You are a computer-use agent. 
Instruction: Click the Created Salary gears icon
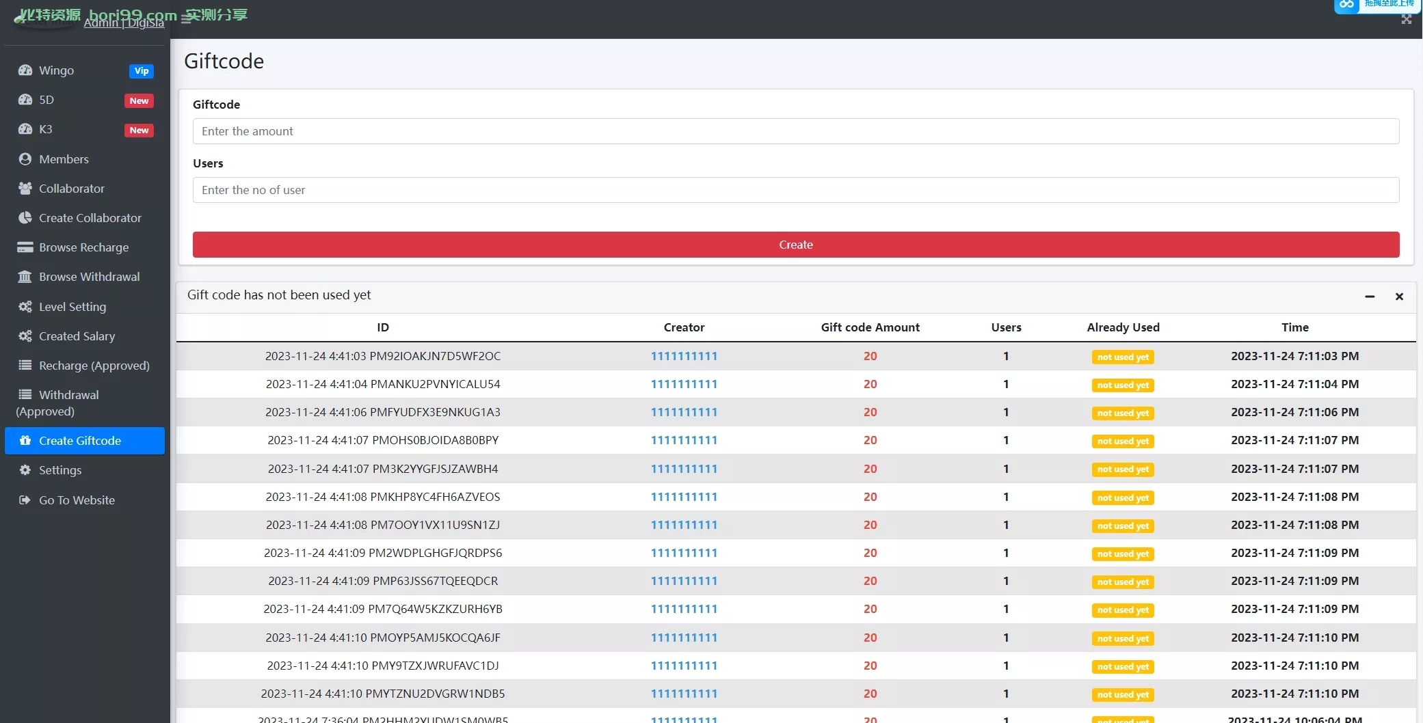tap(25, 336)
